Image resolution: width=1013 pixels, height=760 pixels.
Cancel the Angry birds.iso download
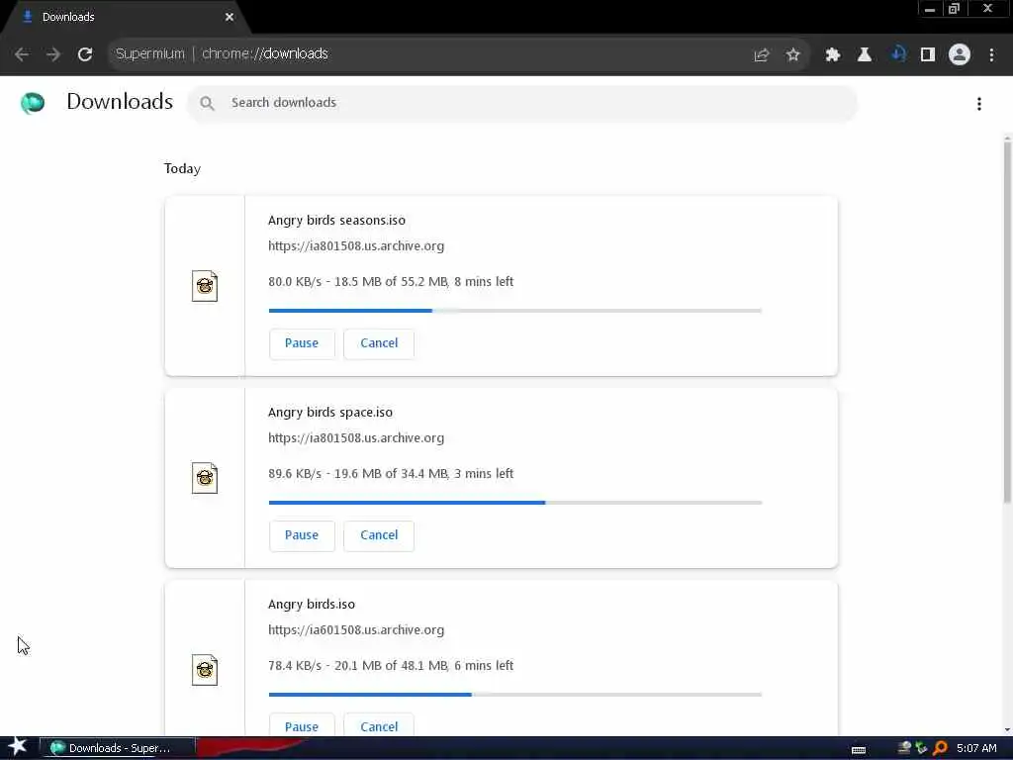click(x=379, y=725)
